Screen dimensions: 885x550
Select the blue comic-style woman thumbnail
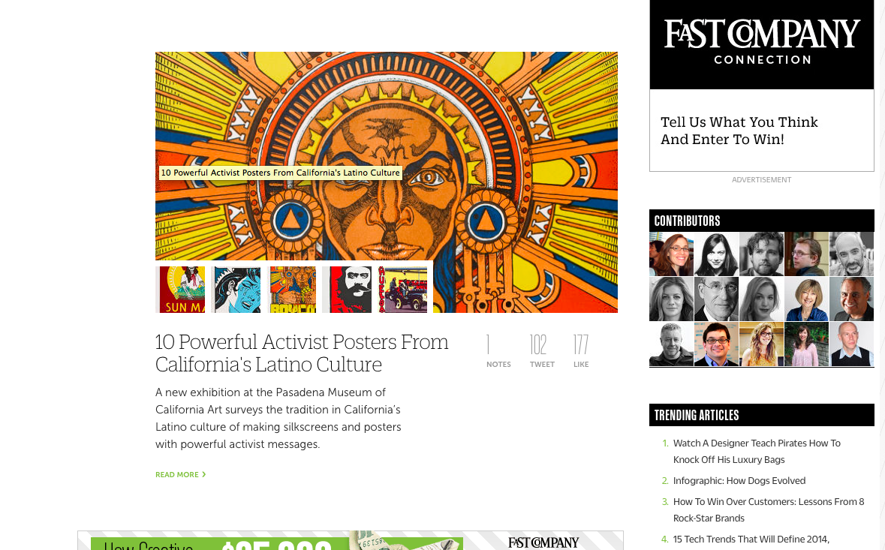coord(238,290)
